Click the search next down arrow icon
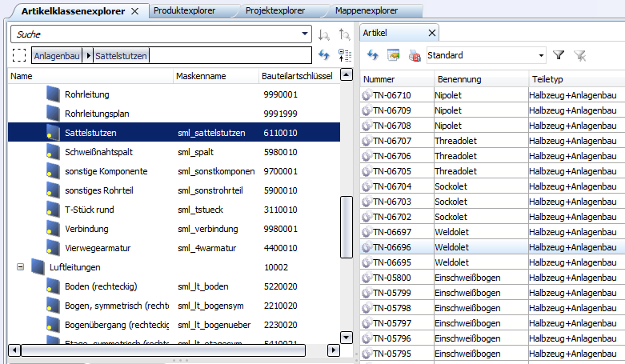The height and width of the screenshot is (364, 625). tap(324, 34)
